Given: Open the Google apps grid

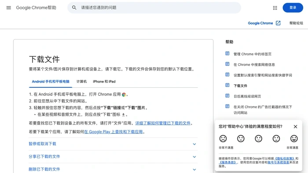Looking at the screenshot, I should point(275,7).
